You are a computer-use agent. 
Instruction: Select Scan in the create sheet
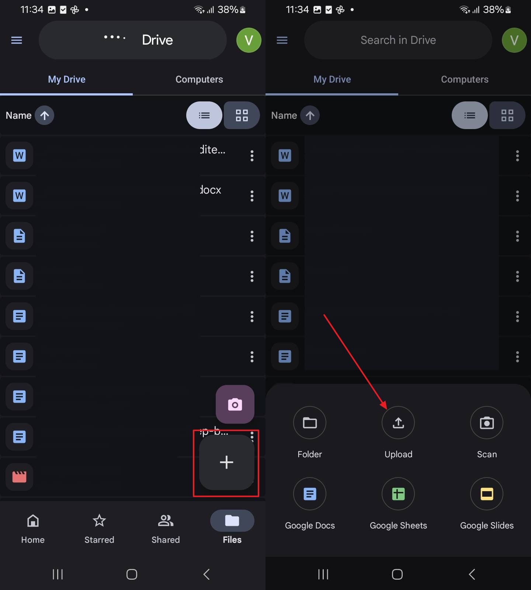pyautogui.click(x=487, y=432)
